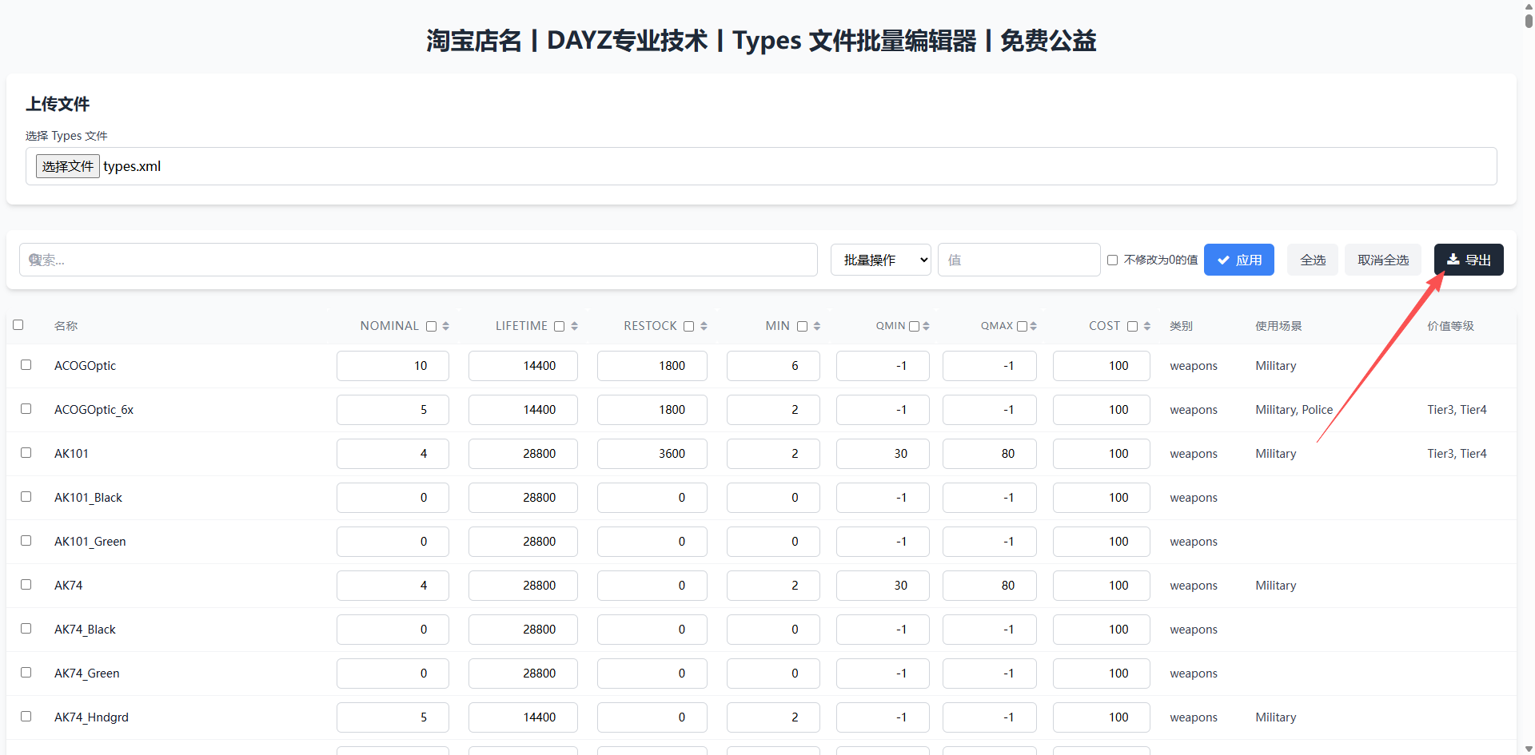Sort table by MIN column arrows
This screenshot has height=755, width=1535.
(816, 326)
